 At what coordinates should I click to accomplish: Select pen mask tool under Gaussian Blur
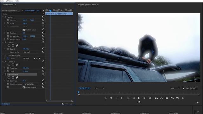[17, 77]
